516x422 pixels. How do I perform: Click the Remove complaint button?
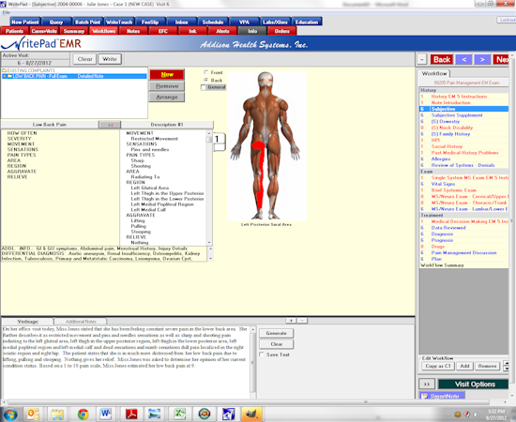point(167,86)
